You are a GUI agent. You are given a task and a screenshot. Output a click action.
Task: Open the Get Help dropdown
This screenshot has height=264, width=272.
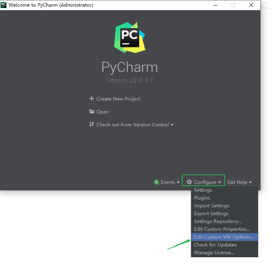239,182
